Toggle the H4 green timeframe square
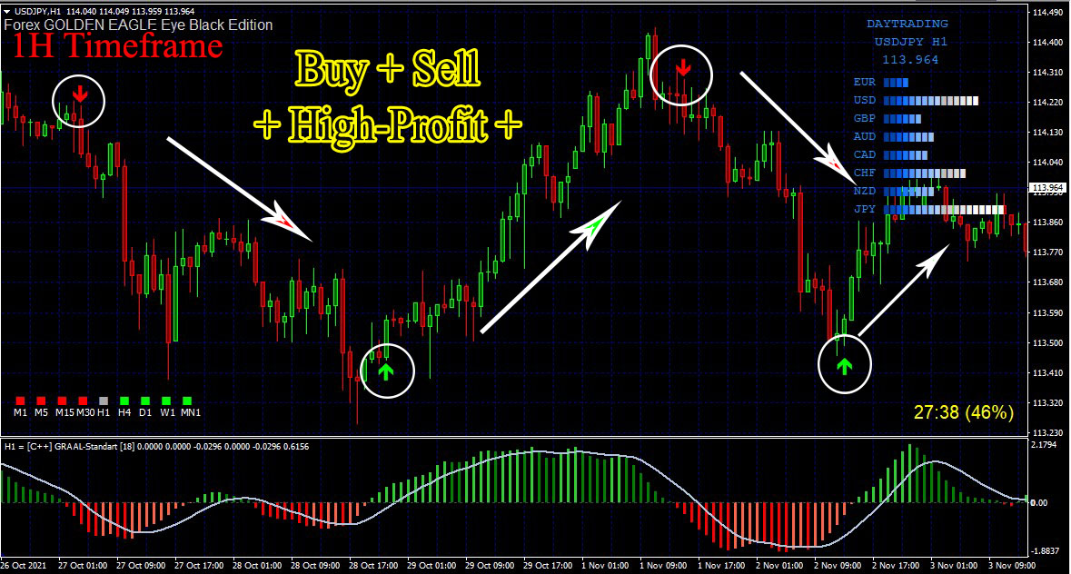 click(x=124, y=400)
